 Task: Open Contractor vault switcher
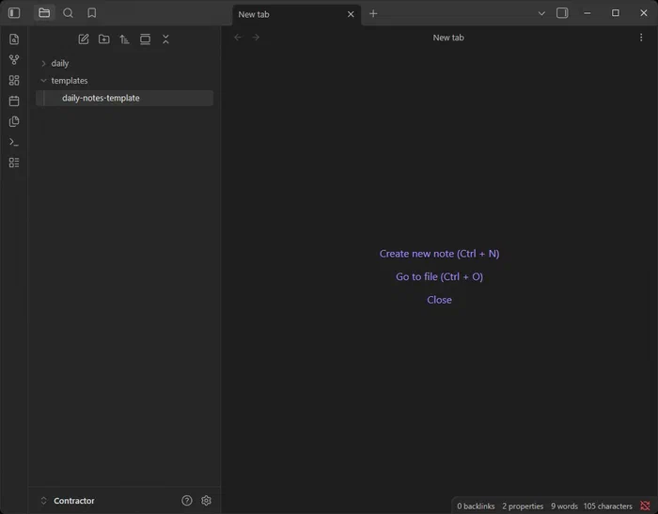(68, 501)
